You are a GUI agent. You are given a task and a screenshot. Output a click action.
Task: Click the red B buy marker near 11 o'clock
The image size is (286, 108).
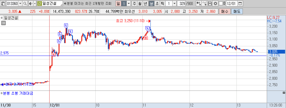click(x=146, y=38)
